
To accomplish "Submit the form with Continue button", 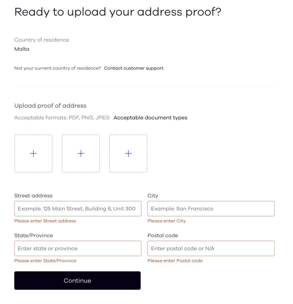I will point(77,281).
